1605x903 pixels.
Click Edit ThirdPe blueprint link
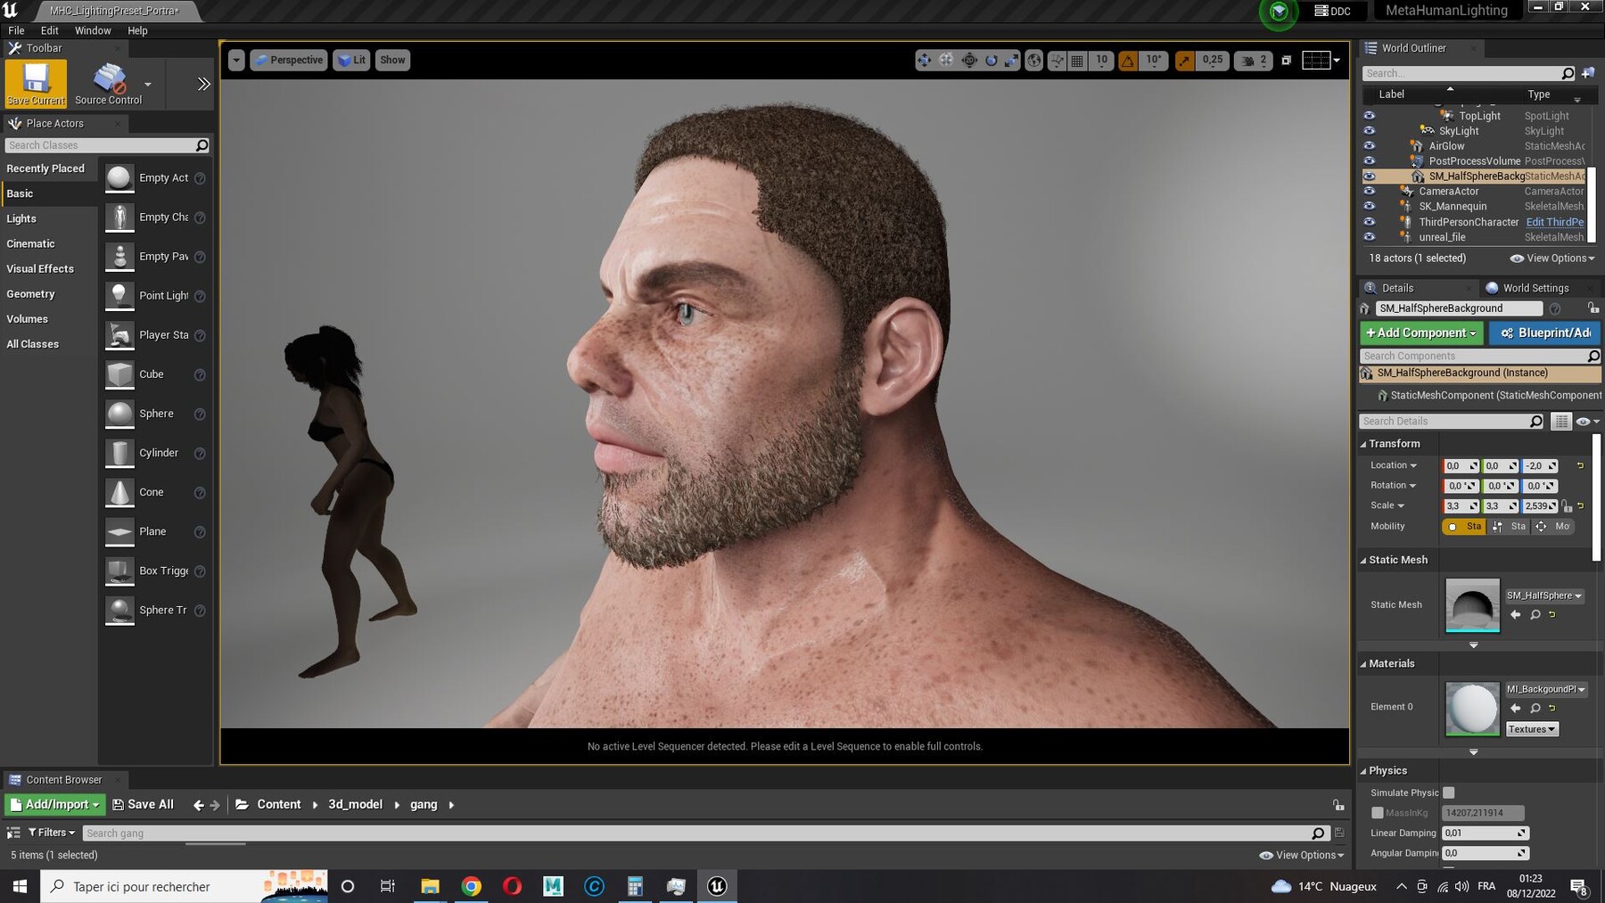(1554, 222)
